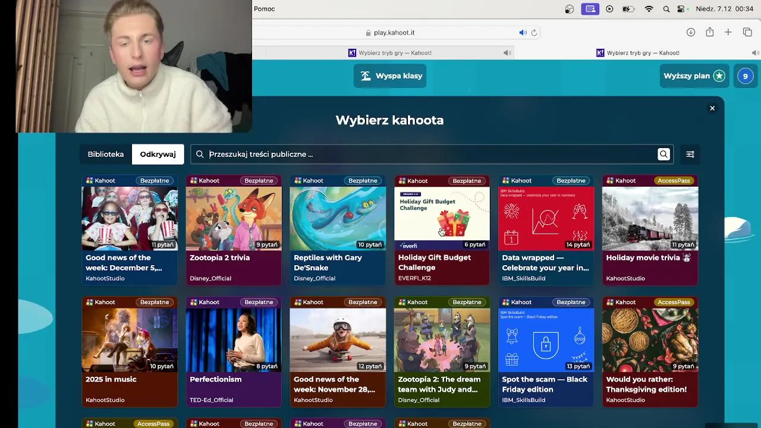The height and width of the screenshot is (428, 761).
Task: Click Bezpłatne badge on Perfectionism card
Action: (x=259, y=303)
